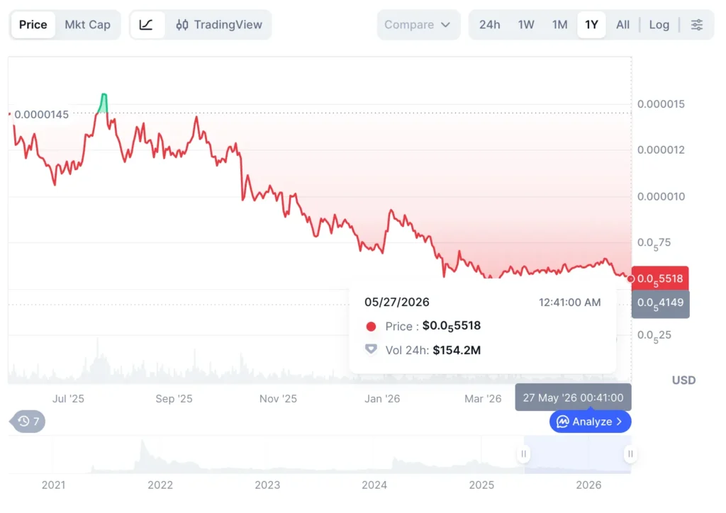The height and width of the screenshot is (513, 726).
Task: Click the Compare dropdown chevron arrow
Action: pyautogui.click(x=445, y=25)
